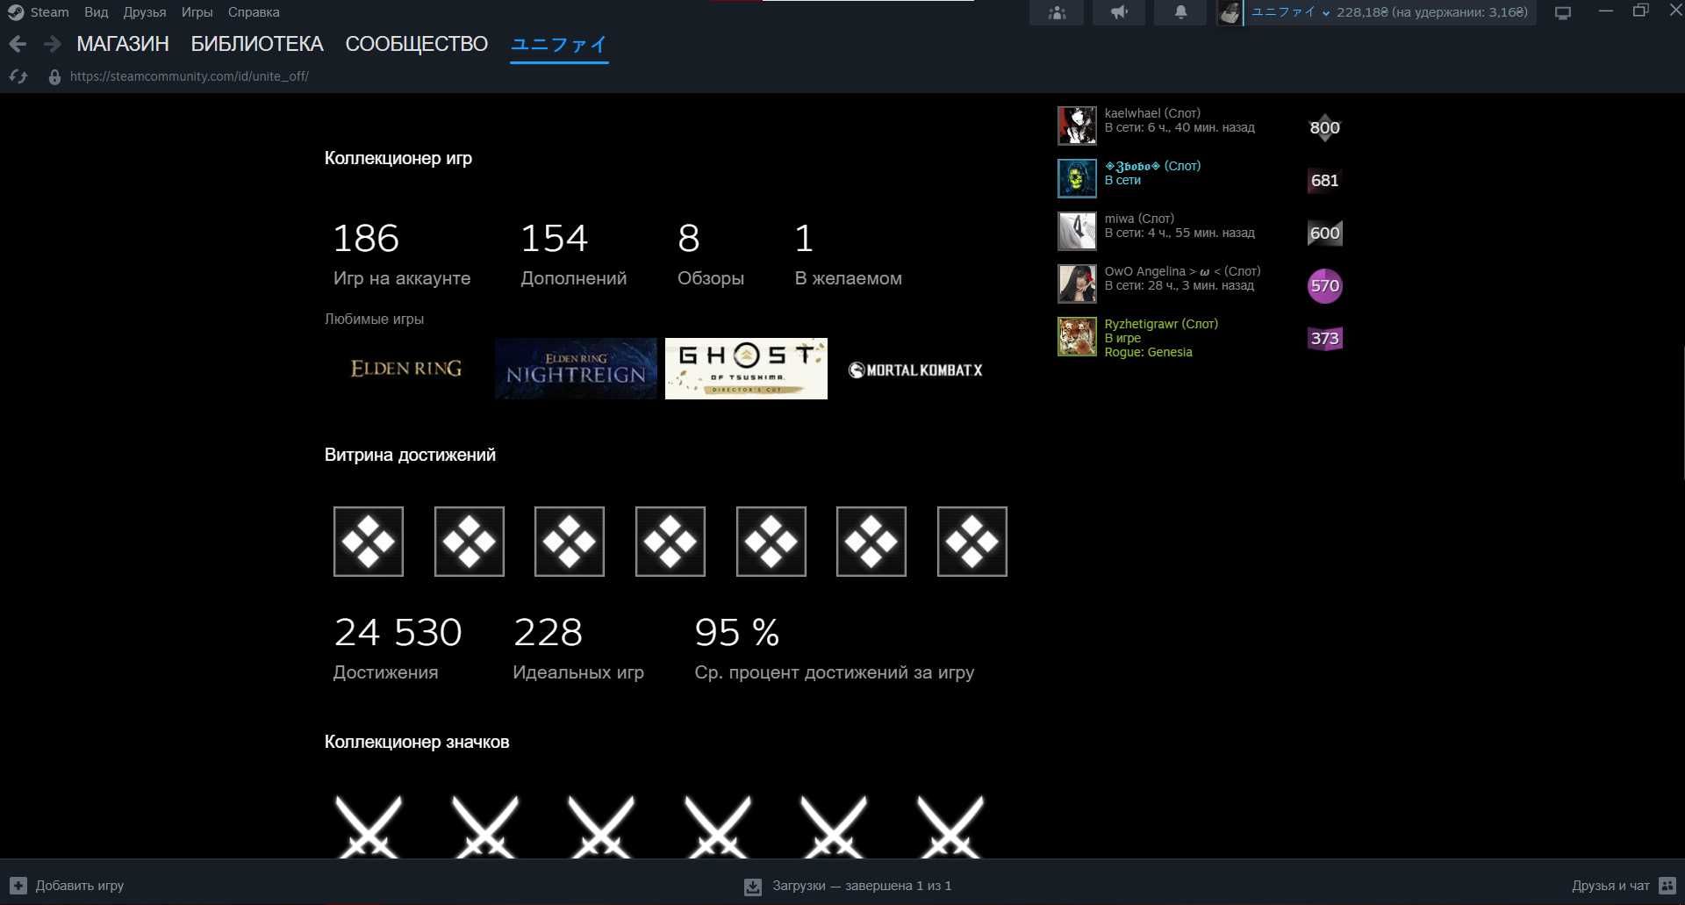Open the Mortal Kombat X banner
Image resolution: width=1685 pixels, height=905 pixels.
(x=916, y=369)
